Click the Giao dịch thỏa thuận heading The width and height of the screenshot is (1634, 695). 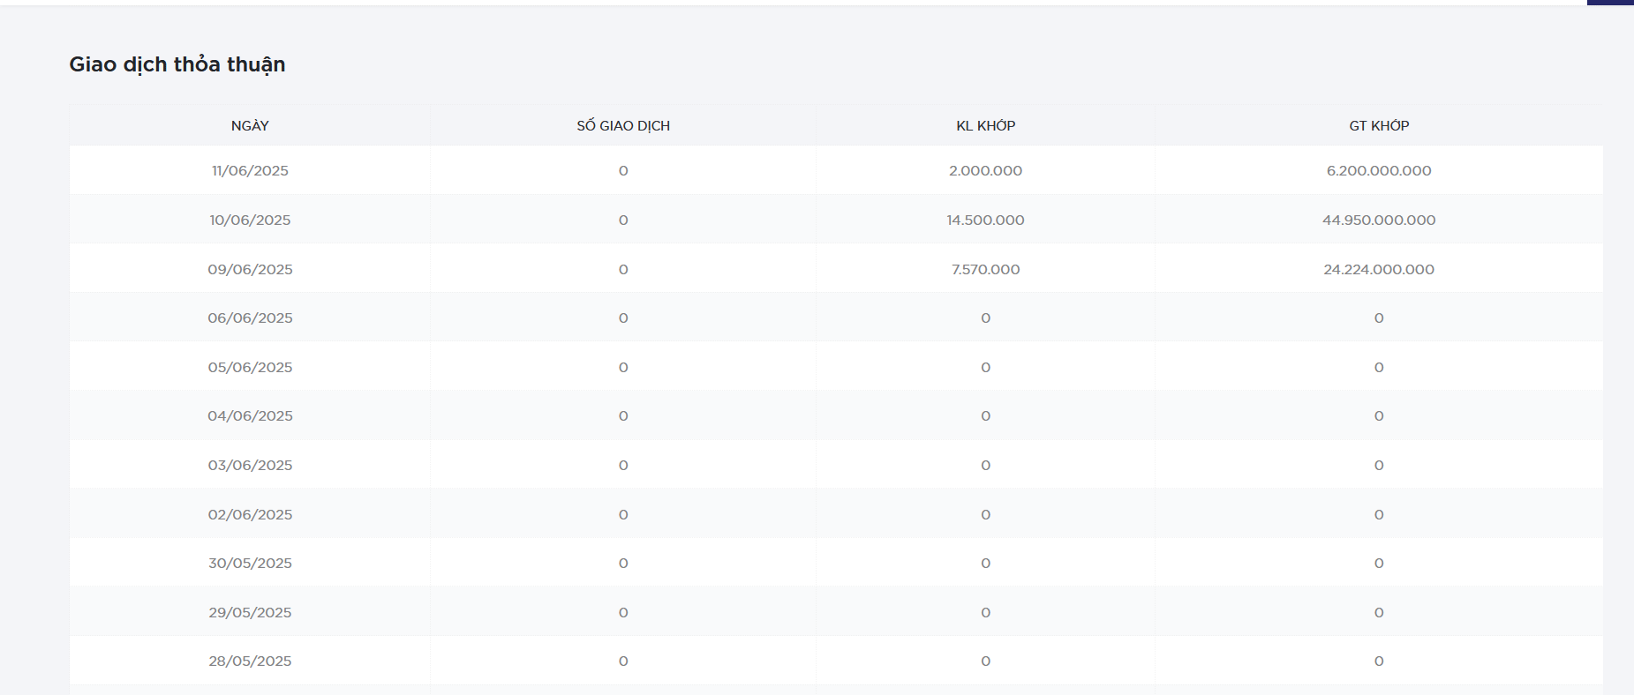177,64
